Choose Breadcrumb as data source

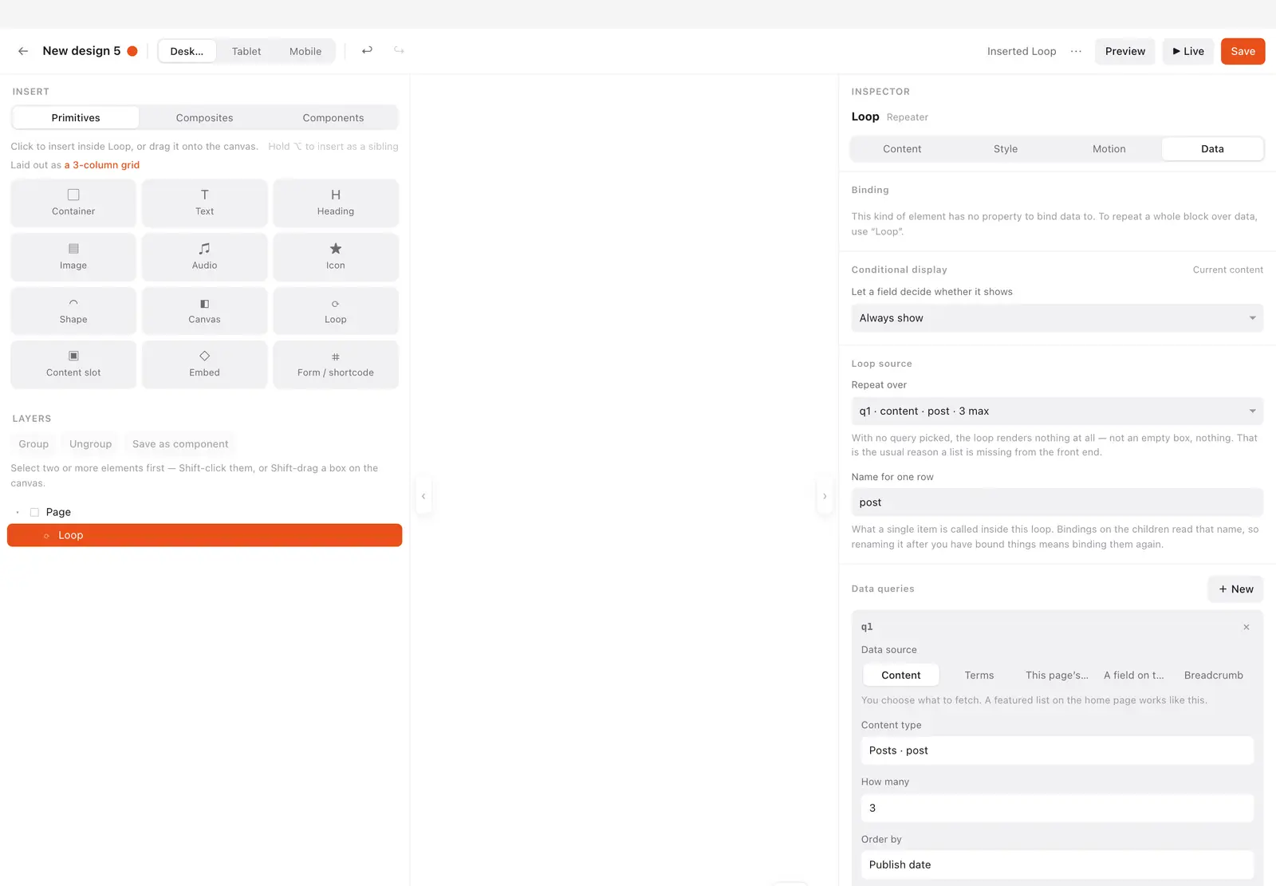point(1213,675)
